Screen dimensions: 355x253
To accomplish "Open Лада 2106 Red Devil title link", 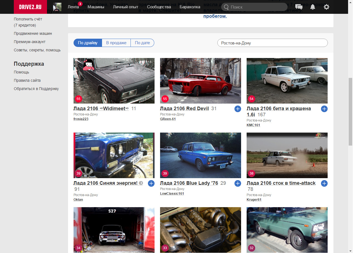I will coord(184,109).
